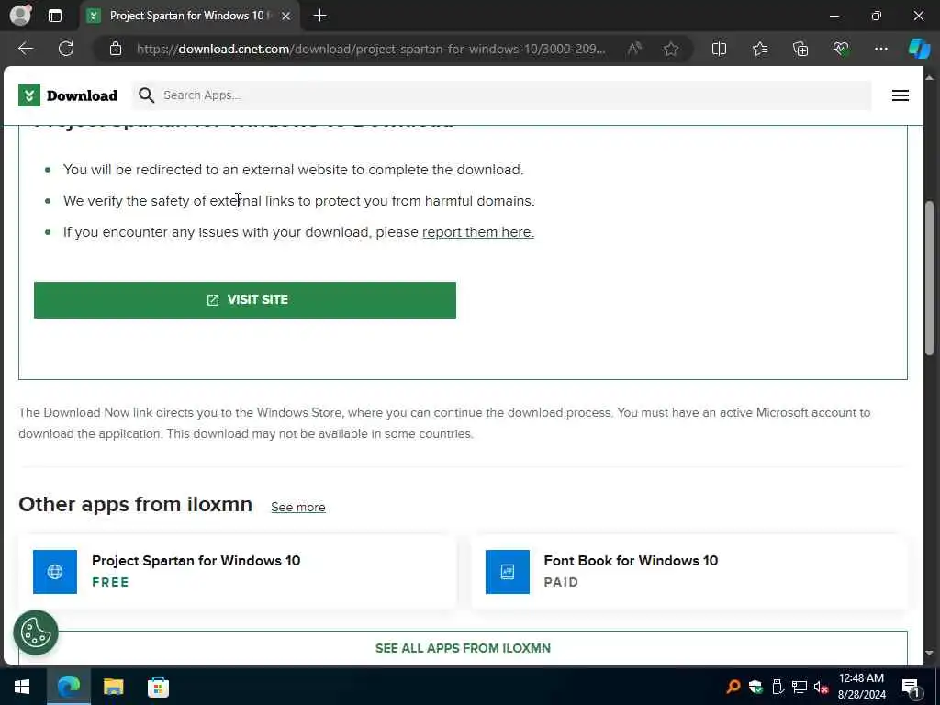This screenshot has width=940, height=705.
Task: Open Font Book for Windows 10 card
Action: coord(689,571)
